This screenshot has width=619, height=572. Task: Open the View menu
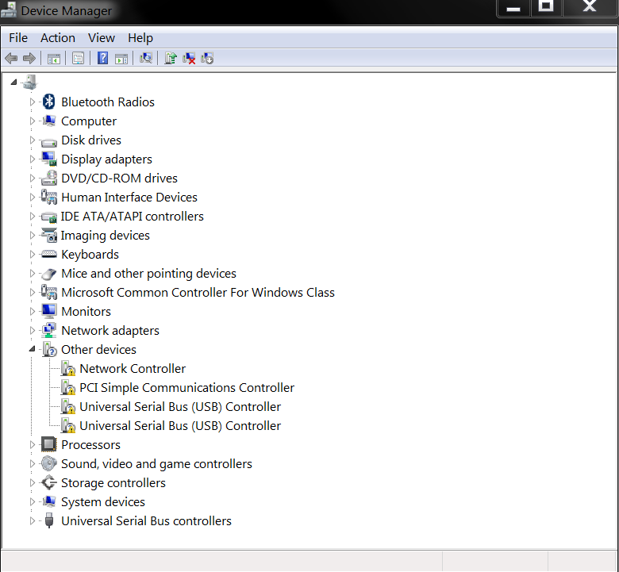point(102,38)
